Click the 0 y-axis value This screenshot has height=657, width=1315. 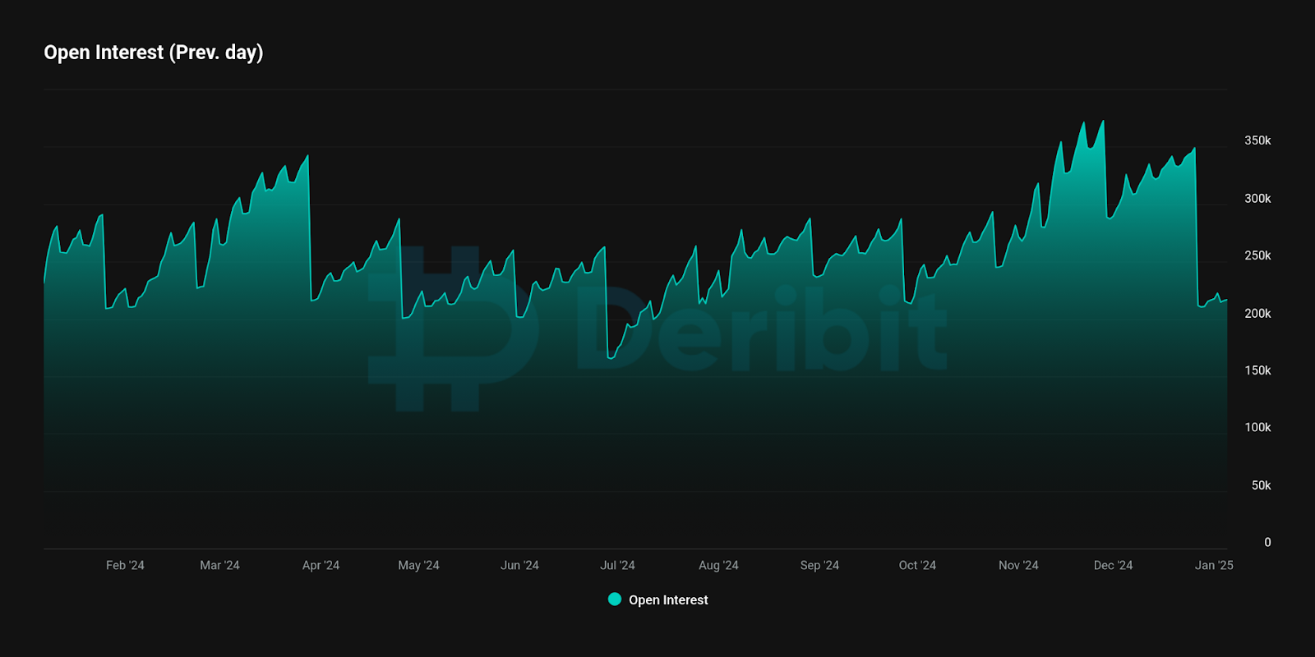pos(1267,542)
